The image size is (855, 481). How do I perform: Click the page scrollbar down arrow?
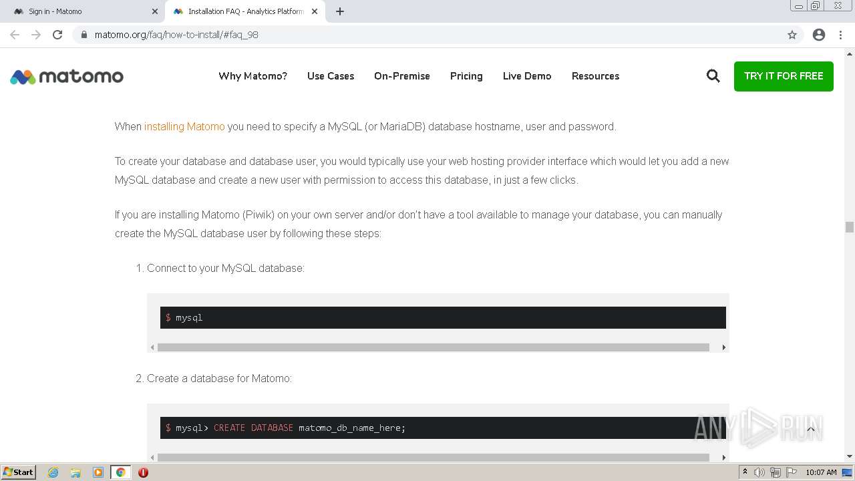point(849,457)
